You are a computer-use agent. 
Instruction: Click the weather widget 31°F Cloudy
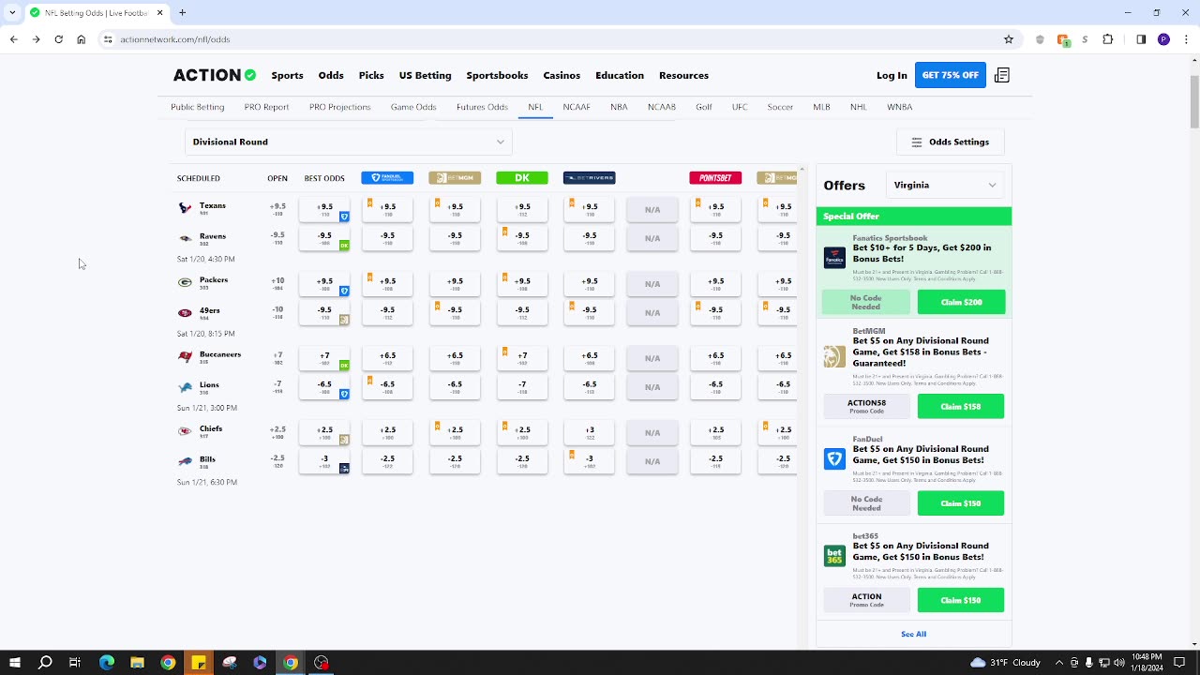(x=1006, y=663)
